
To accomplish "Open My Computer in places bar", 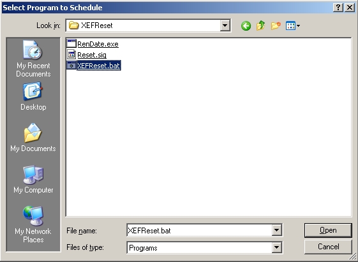I will point(33,180).
